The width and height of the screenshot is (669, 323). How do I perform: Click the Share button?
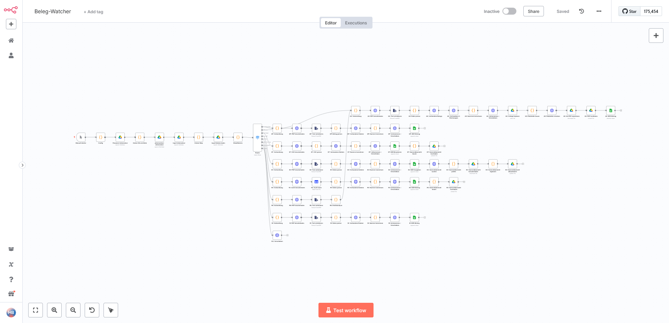pos(533,11)
